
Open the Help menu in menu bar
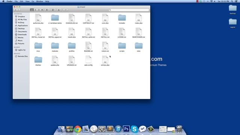(x=47, y=1)
